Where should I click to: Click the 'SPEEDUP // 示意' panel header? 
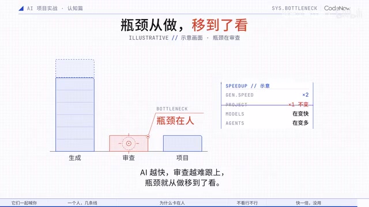(x=247, y=86)
